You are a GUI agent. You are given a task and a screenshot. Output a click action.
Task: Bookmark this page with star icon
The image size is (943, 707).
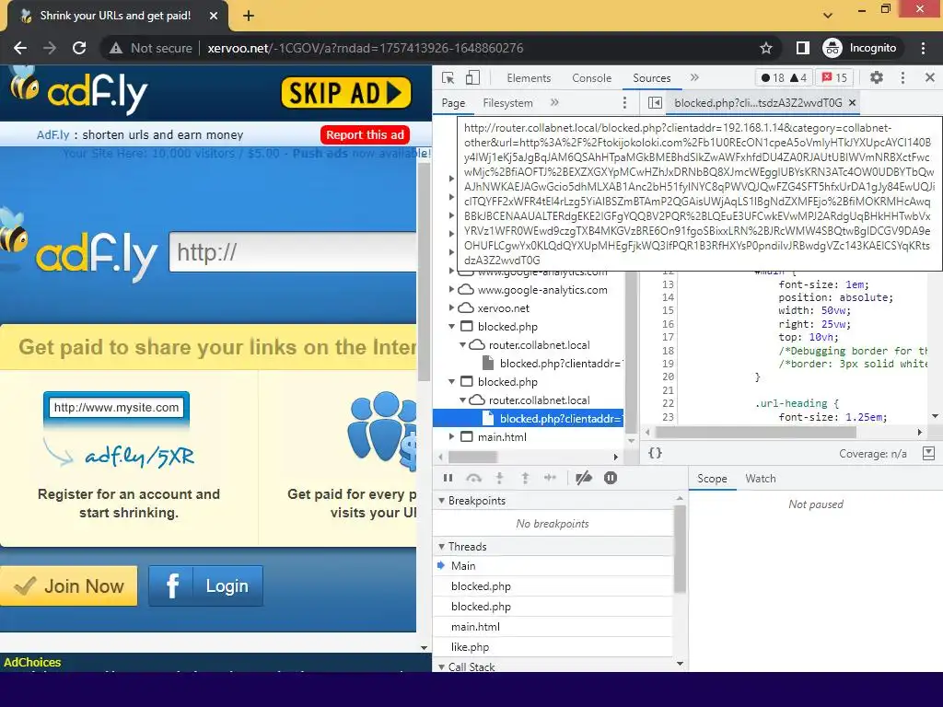[x=765, y=48]
